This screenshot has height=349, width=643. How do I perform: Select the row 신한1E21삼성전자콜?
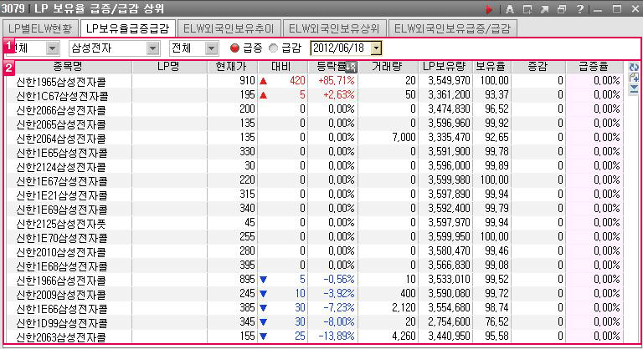click(x=314, y=195)
